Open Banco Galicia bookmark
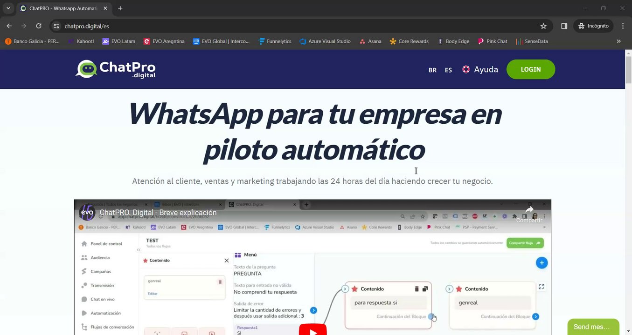 click(32, 41)
